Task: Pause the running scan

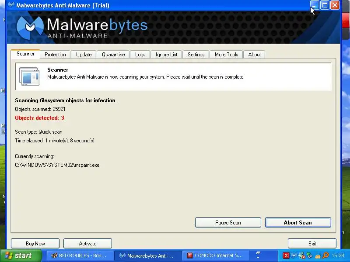Action: click(228, 223)
